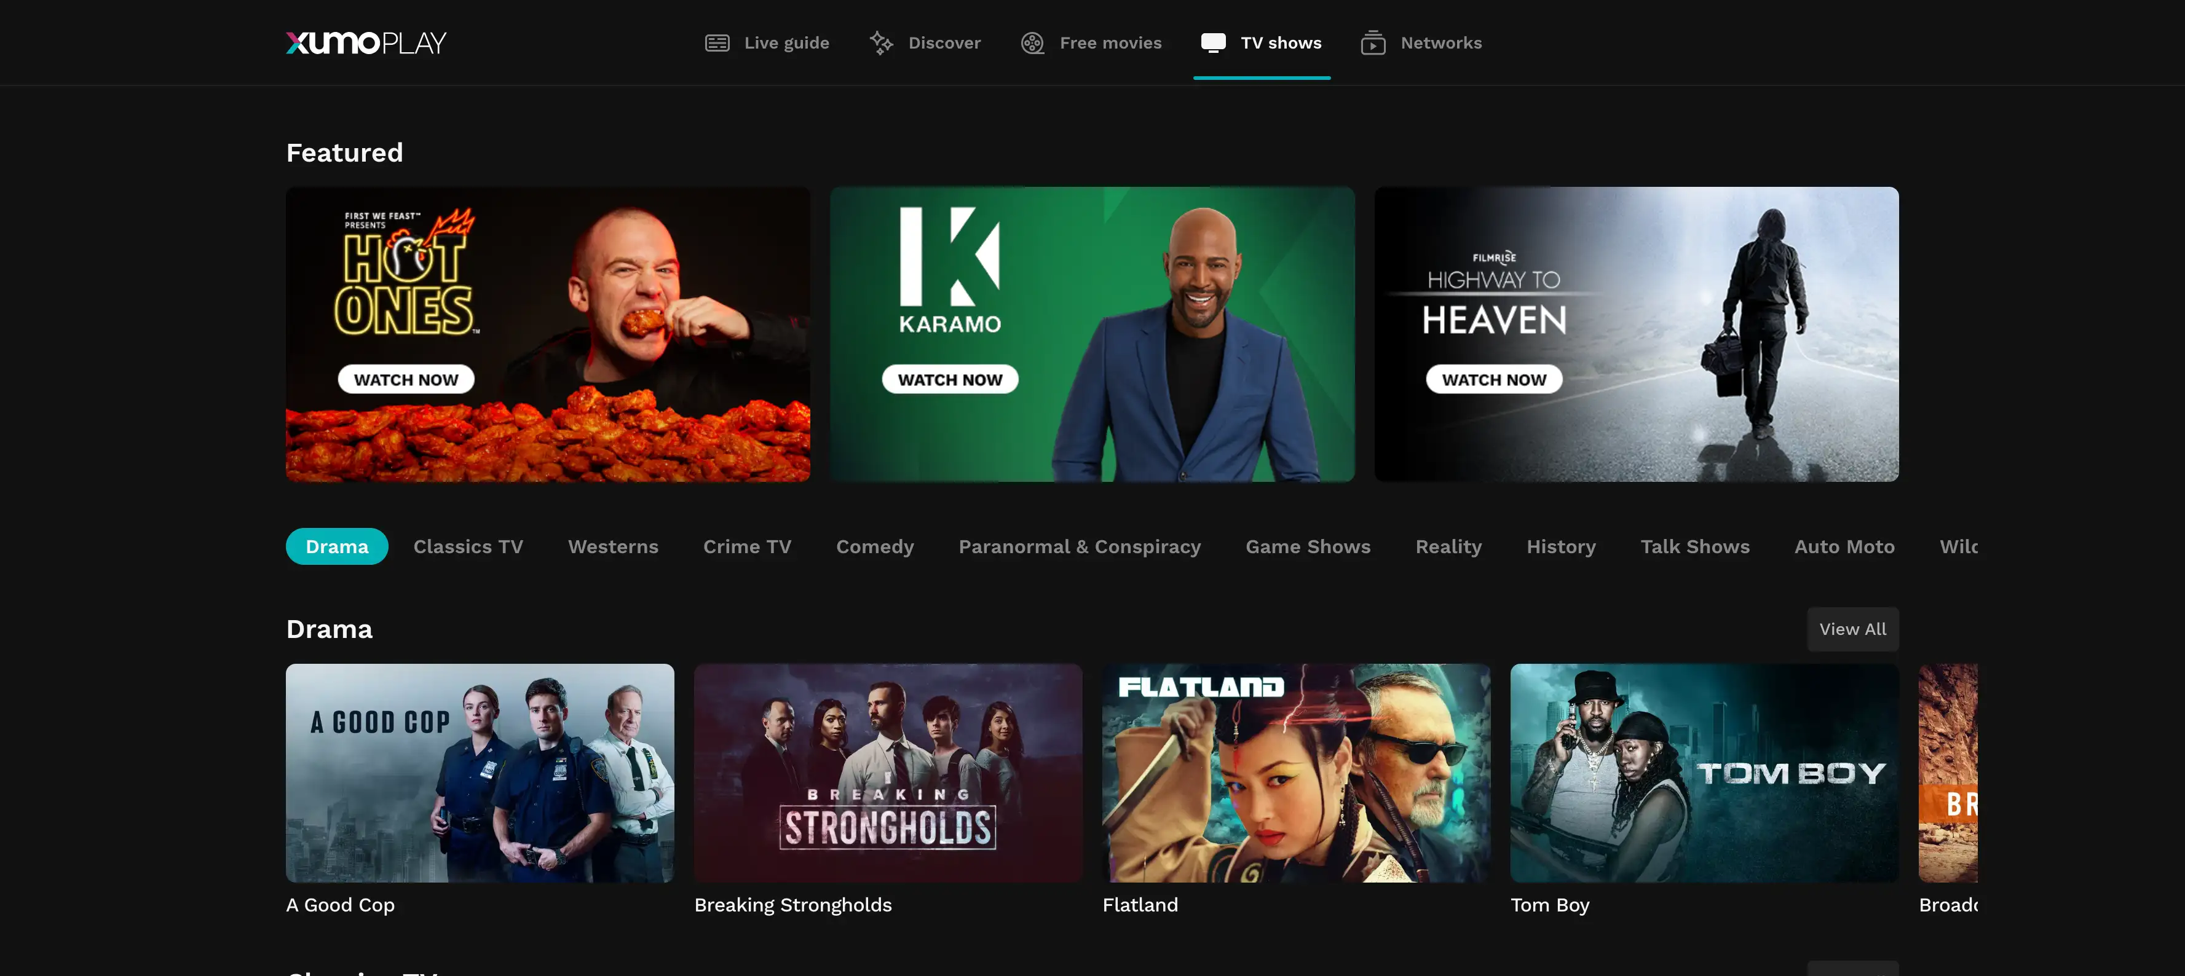
Task: Click the TV shows monitor icon
Action: pos(1213,42)
